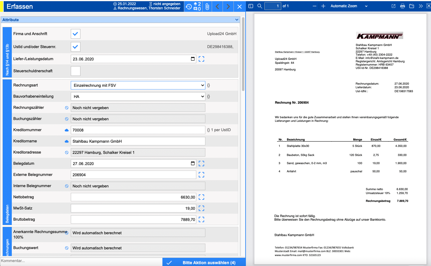Open the layers and comments counter icon
This screenshot has height=266, width=431.
pyautogui.click(x=197, y=6)
